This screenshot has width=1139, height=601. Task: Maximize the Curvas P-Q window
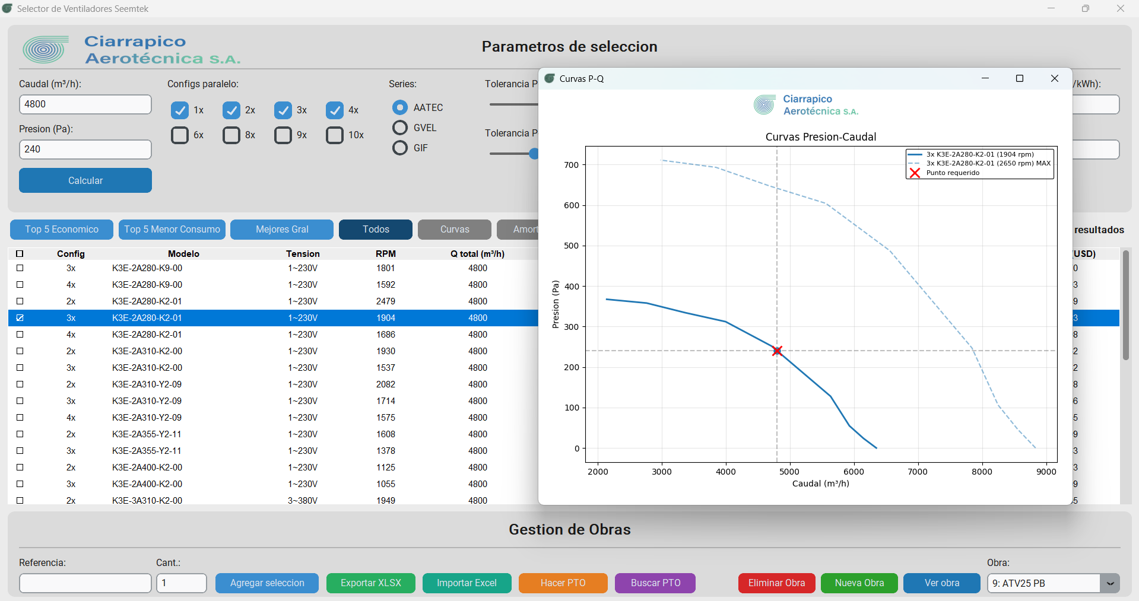tap(1020, 78)
